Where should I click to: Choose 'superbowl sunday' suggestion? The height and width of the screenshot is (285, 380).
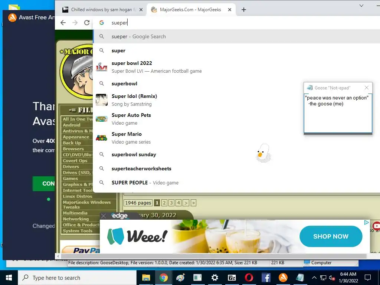point(236,154)
